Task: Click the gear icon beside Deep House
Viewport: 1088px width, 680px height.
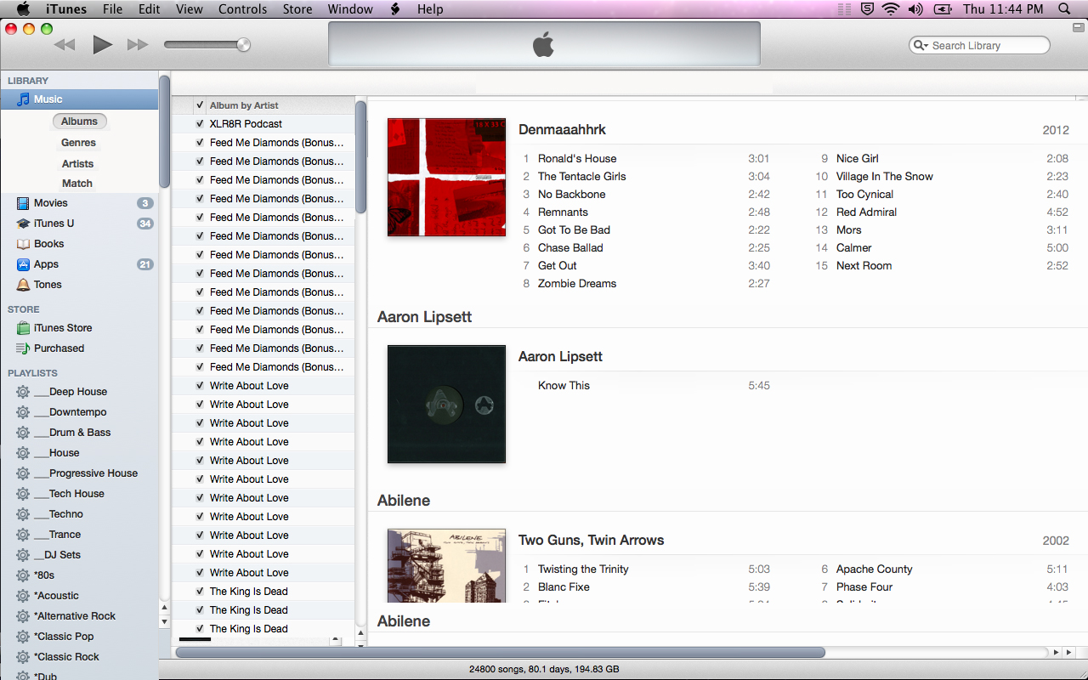Action: tap(23, 392)
